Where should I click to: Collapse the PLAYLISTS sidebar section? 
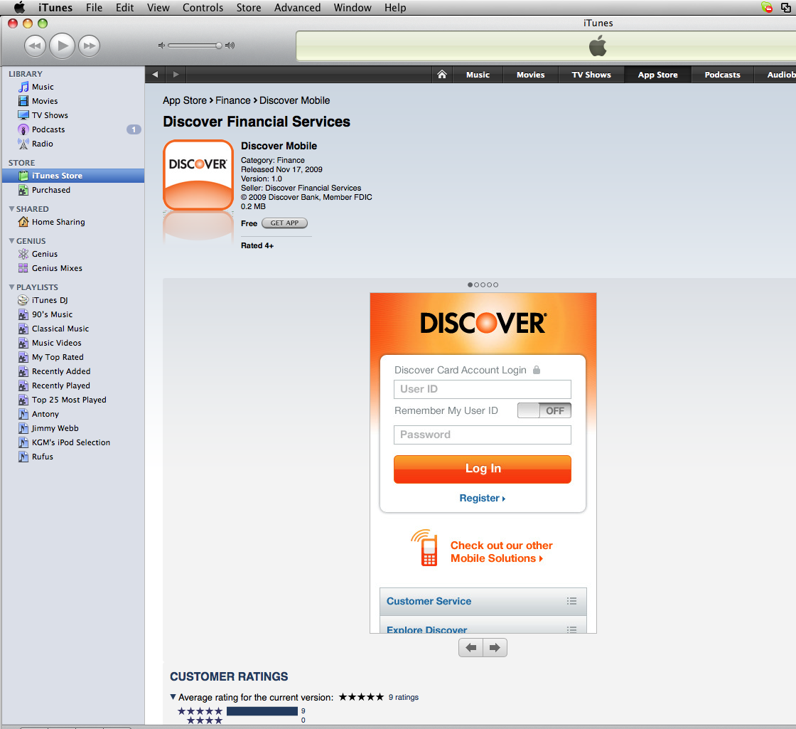(11, 287)
